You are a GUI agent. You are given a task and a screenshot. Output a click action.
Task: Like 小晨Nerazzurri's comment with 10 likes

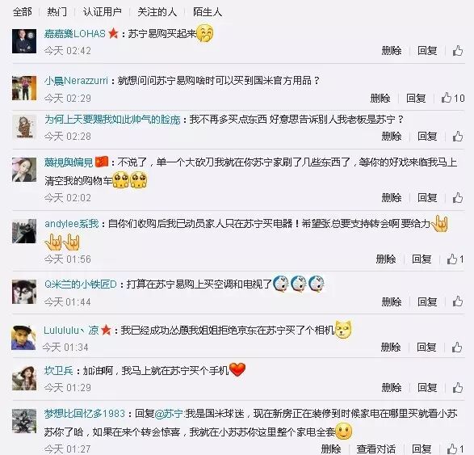coord(452,98)
